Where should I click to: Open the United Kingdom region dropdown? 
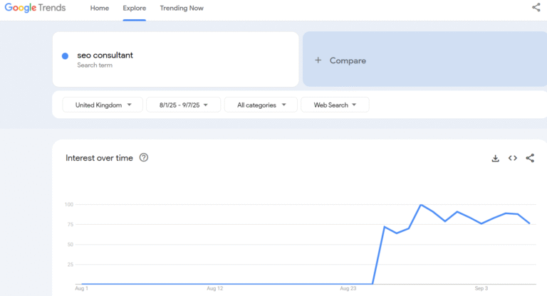pyautogui.click(x=103, y=105)
